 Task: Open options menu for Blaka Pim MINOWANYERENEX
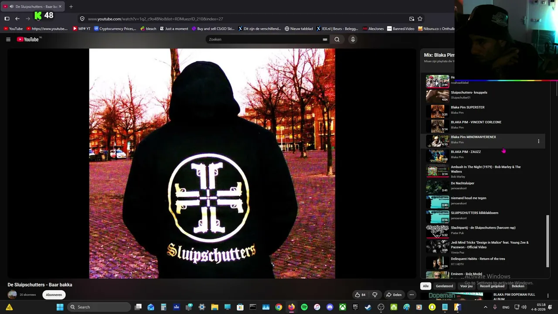click(538, 141)
